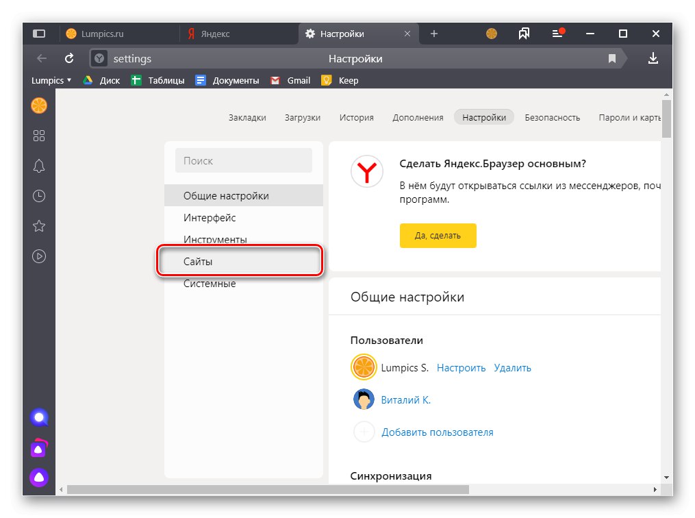Click the yellow «Да, сделать» button
Screen dimensions: 695x518
438,235
